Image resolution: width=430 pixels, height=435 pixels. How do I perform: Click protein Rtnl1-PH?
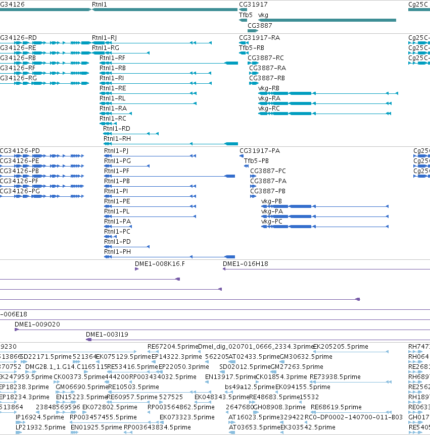click(169, 257)
